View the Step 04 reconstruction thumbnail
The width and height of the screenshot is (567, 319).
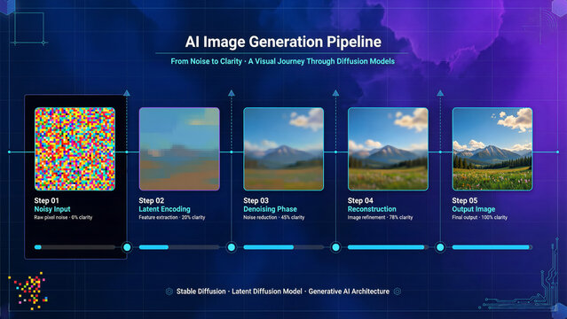point(388,149)
